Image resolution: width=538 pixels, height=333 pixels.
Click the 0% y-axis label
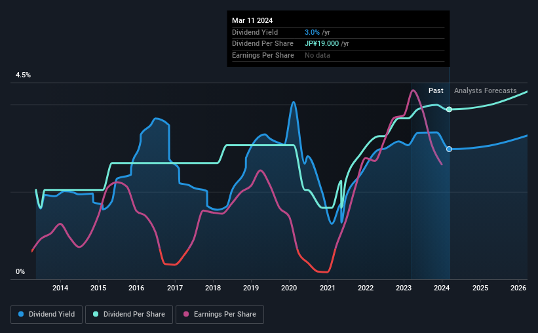point(20,271)
